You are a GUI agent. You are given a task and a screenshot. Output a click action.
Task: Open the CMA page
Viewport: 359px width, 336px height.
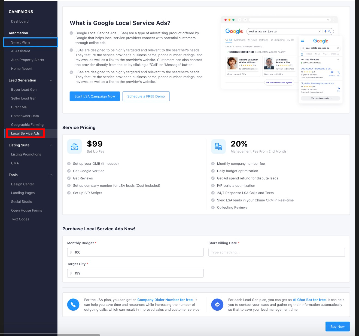[x=15, y=163]
